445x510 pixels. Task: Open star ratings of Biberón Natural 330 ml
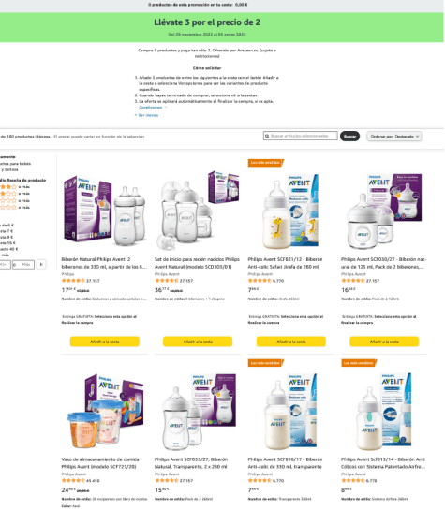coord(73,281)
